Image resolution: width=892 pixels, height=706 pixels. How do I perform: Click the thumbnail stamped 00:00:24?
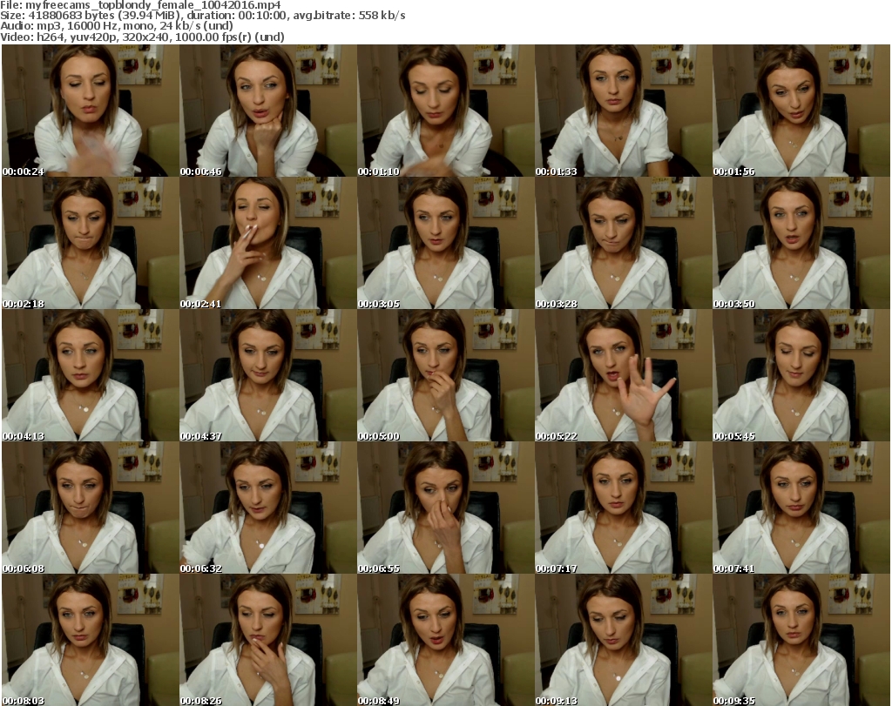90,111
